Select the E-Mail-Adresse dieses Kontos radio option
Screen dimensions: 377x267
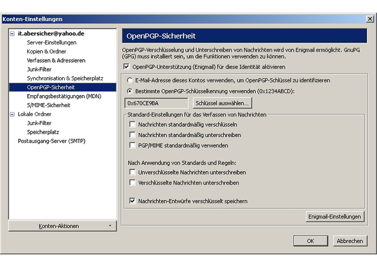pyautogui.click(x=130, y=80)
